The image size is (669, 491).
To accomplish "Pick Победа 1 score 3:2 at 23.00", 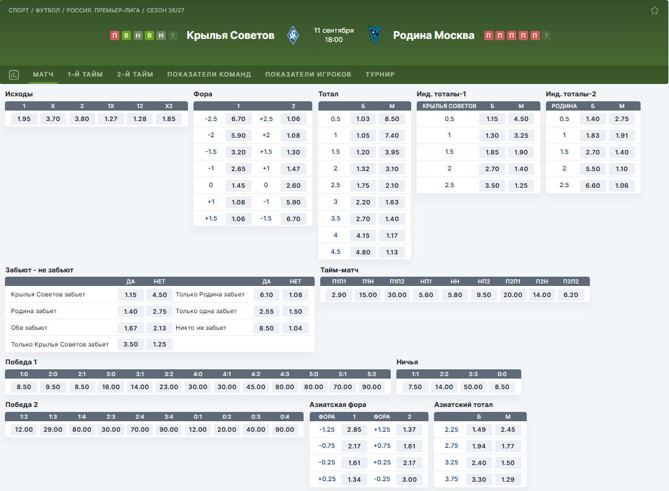I will [x=169, y=387].
